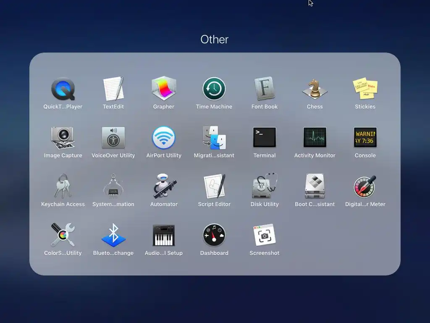Click the 'Font Book' label text
Viewport: 430px width, 323px height.
pyautogui.click(x=265, y=106)
